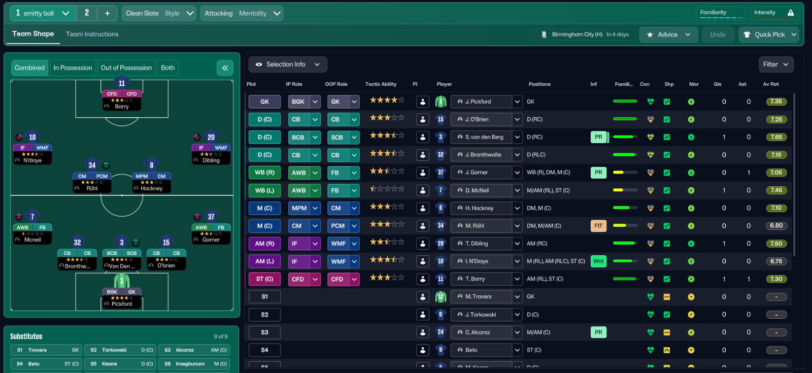Click the Birmingham City club badge icon
Screen dimensions: 812x373
pyautogui.click(x=544, y=35)
